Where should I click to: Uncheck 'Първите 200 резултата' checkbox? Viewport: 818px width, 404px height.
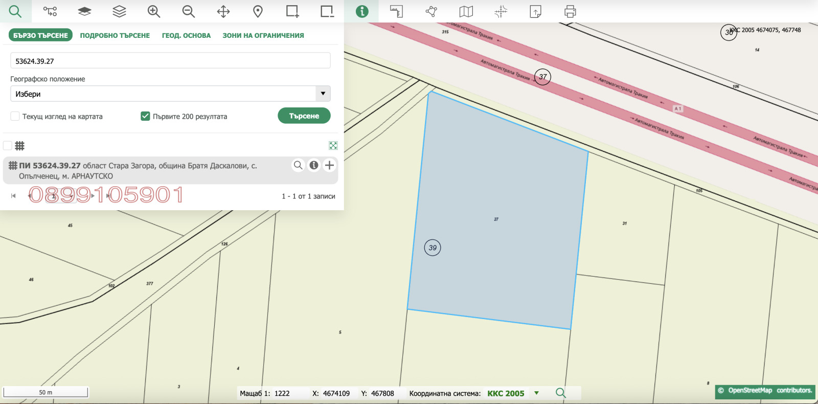(145, 116)
